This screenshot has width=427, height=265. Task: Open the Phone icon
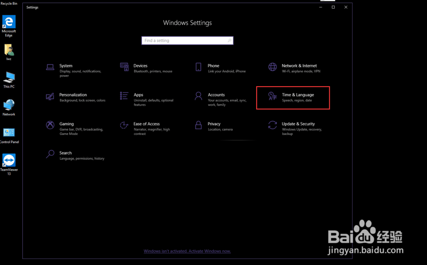[199, 67]
